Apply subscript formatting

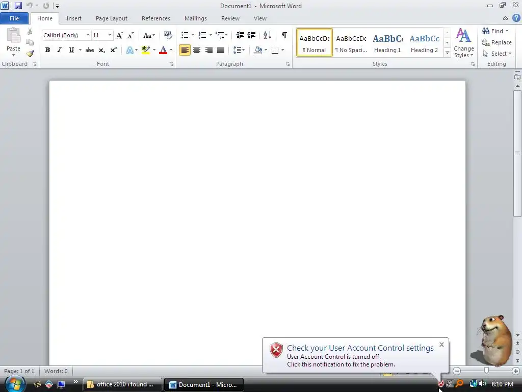[101, 50]
